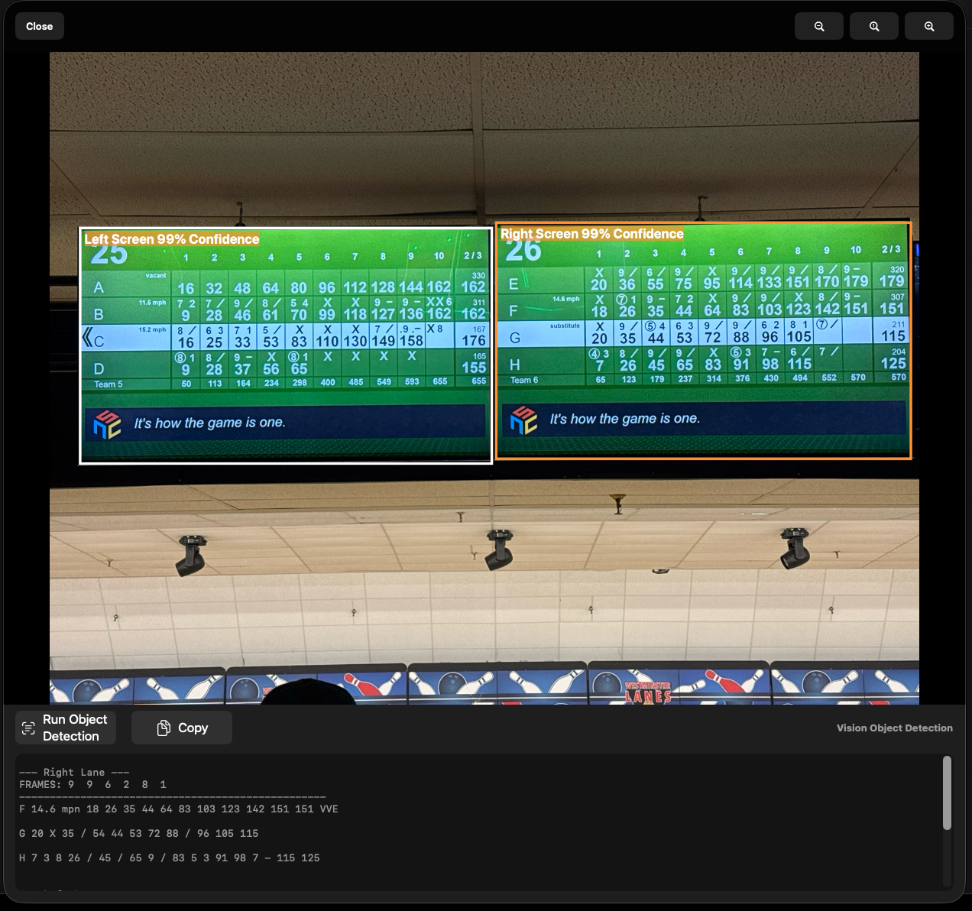Screen dimensions: 972x911
Task: Zoom out with the minus magnifier
Action: [x=819, y=26]
